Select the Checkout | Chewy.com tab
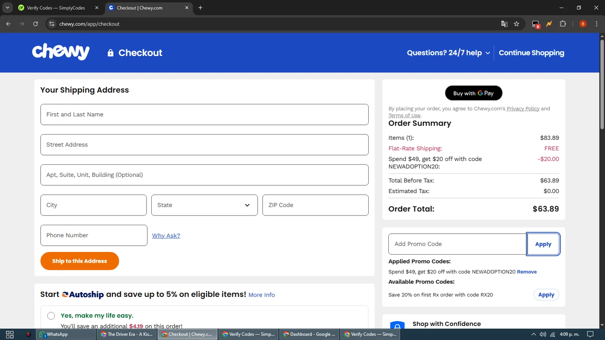 pyautogui.click(x=140, y=8)
